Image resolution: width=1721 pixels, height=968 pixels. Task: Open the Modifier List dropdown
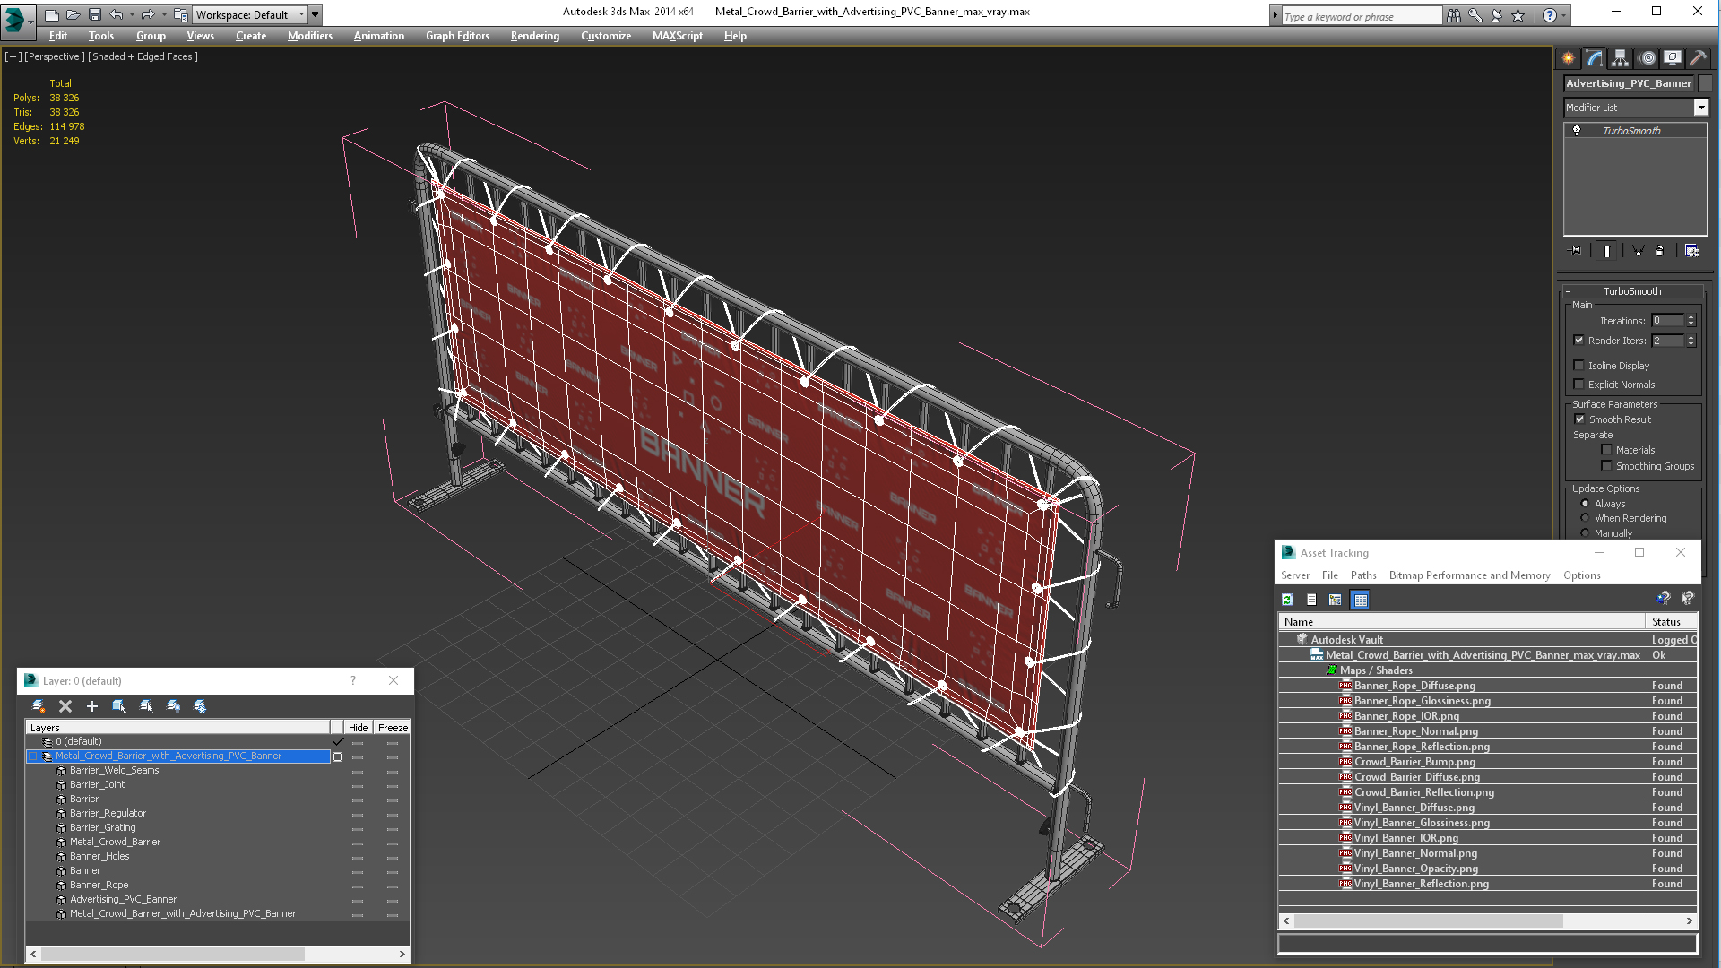tap(1700, 108)
